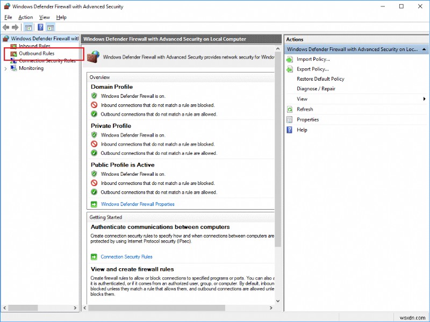Select the Monitoring node icon
The height and width of the screenshot is (322, 430).
(x=12, y=68)
